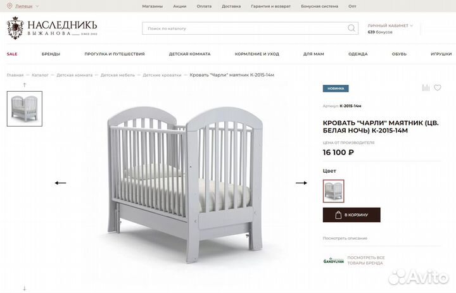This screenshot has width=456, height=293.
Task: Show next product image with right arrow
Action: coord(301,183)
